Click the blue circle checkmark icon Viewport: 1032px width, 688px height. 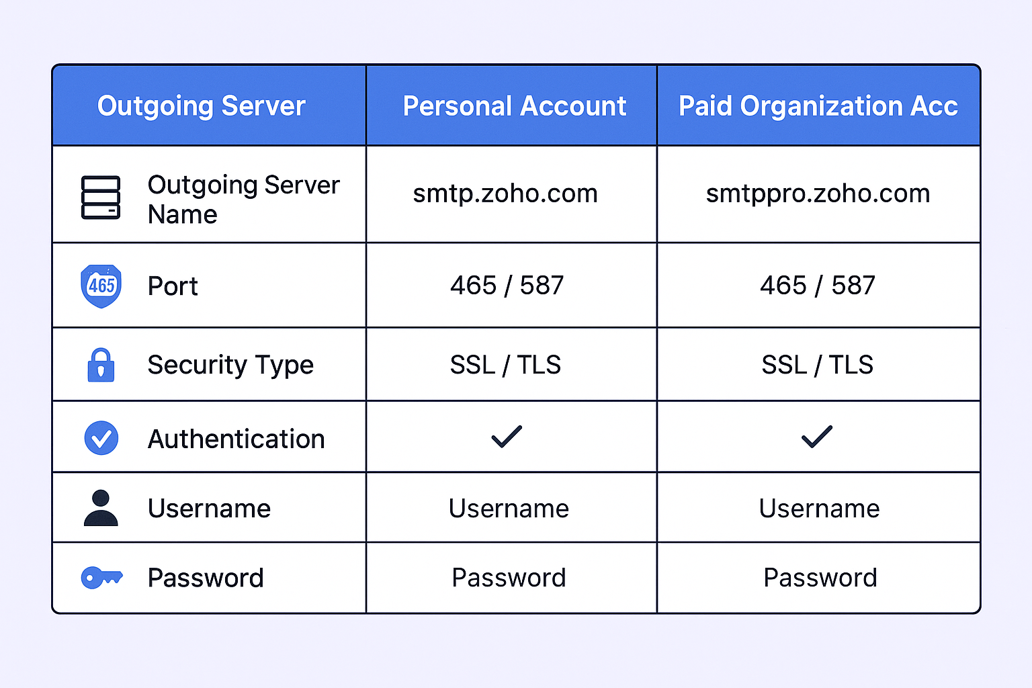coord(101,438)
